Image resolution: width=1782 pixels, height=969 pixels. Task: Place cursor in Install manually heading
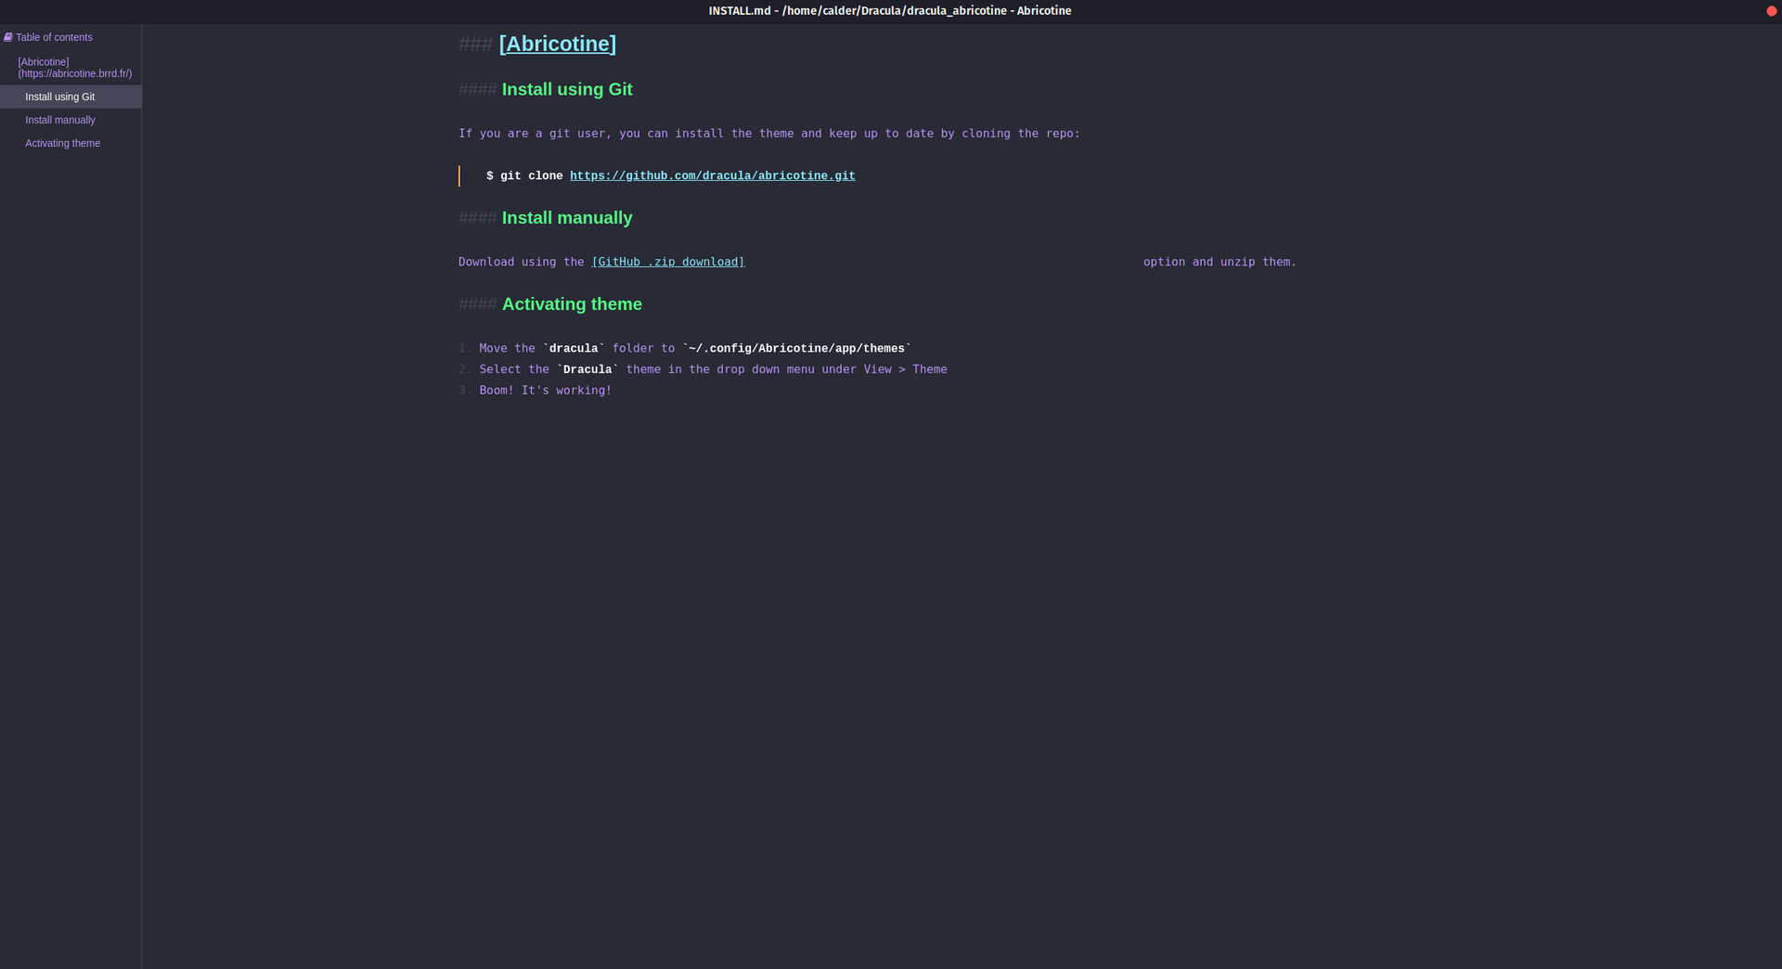(567, 217)
